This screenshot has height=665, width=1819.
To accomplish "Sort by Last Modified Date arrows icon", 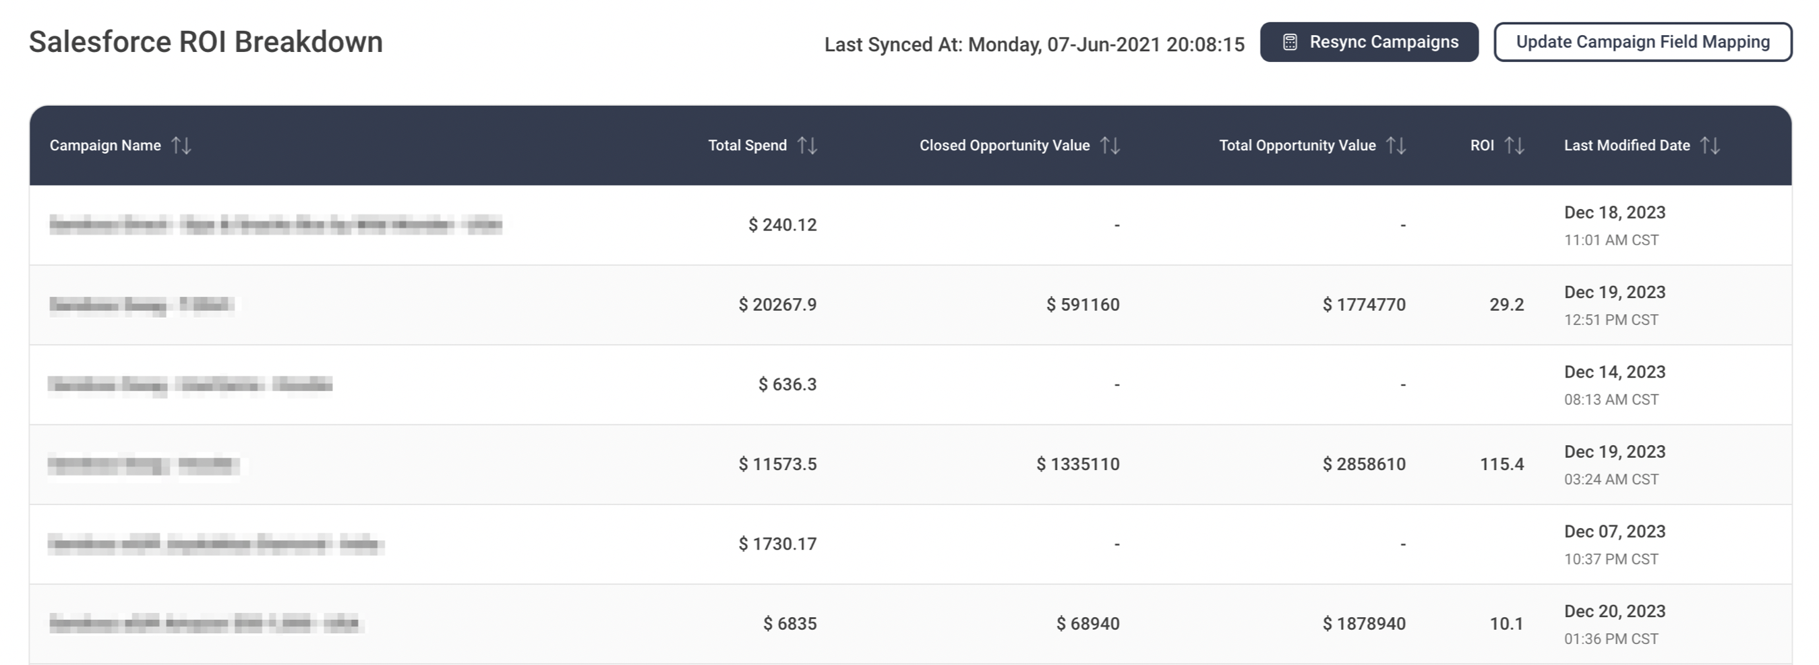I will (x=1710, y=146).
